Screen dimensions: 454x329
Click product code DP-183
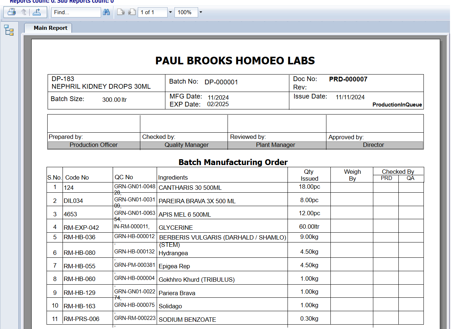[x=63, y=79]
